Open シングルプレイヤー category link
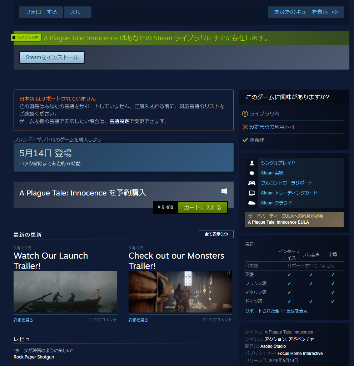354x366 pixels. click(280, 163)
